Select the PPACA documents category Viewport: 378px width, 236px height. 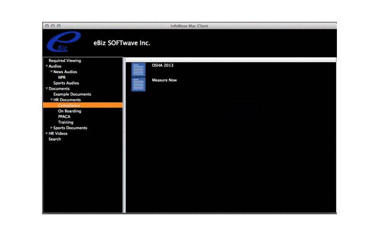(x=64, y=117)
